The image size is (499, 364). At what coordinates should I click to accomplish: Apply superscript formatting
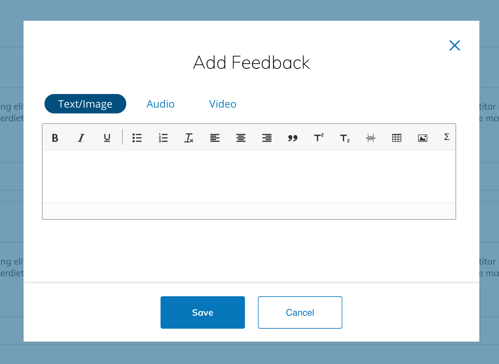click(318, 137)
